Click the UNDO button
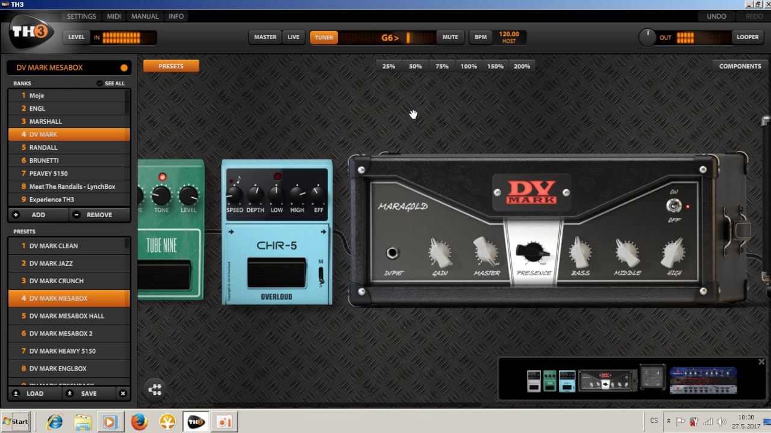Viewport: 771px width, 433px height. click(716, 16)
